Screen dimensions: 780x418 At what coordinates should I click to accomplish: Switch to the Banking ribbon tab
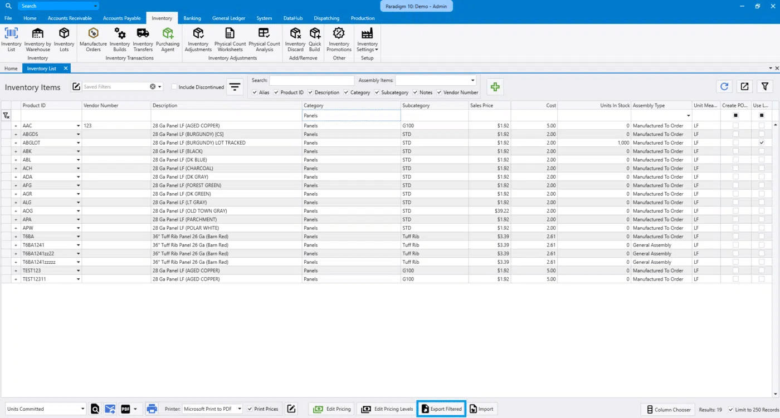pos(192,18)
